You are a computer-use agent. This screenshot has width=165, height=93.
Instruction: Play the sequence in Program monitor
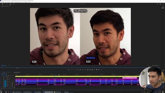pos(80,69)
